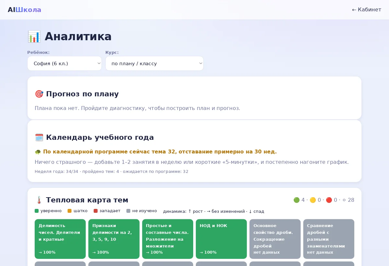Image resolution: width=389 pixels, height=266 pixels.
Task: Click the Тепловая карта тем heading
Action: (x=87, y=200)
